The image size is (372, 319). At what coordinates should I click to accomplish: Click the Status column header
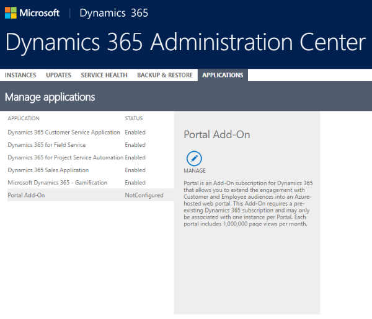(133, 118)
